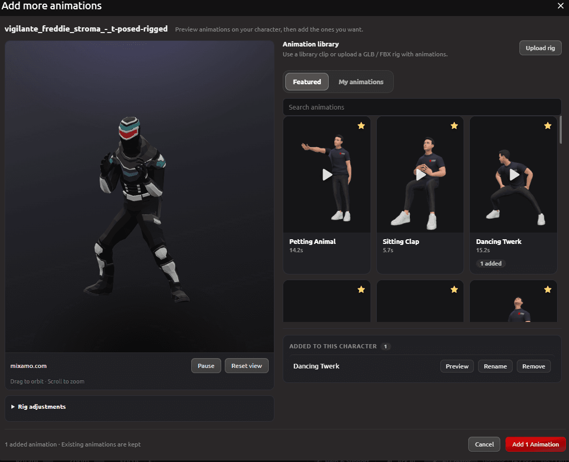Click the 5.7s duration on Sitting Clap
Image resolution: width=569 pixels, height=462 pixels.
[x=388, y=250]
